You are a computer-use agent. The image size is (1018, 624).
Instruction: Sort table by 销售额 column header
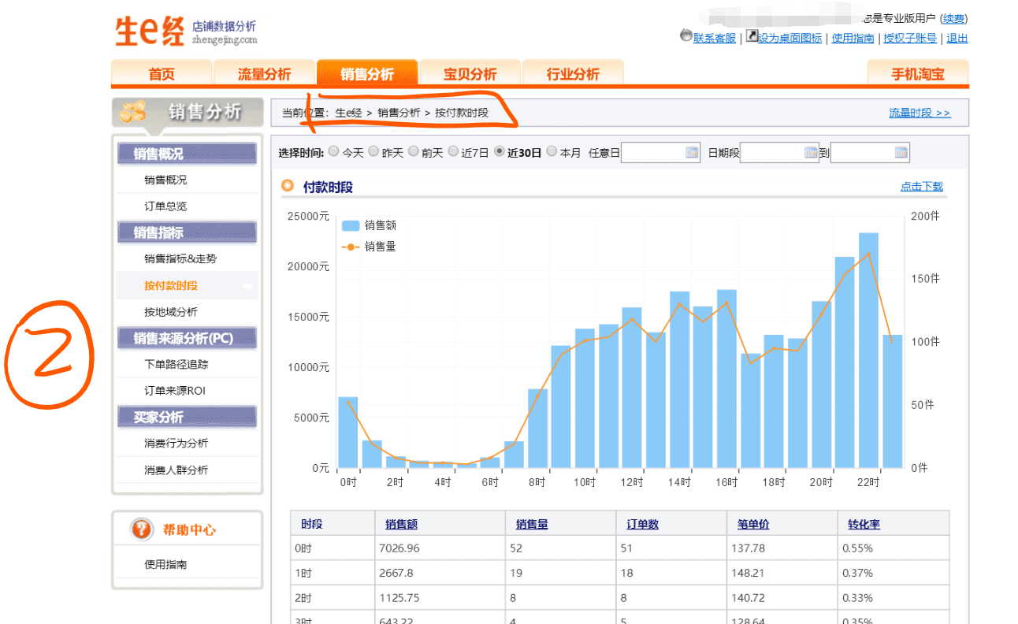(401, 524)
